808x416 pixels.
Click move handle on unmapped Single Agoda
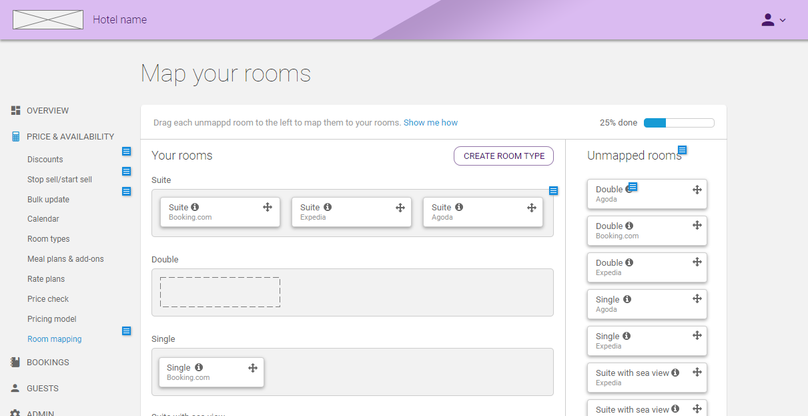tap(697, 298)
